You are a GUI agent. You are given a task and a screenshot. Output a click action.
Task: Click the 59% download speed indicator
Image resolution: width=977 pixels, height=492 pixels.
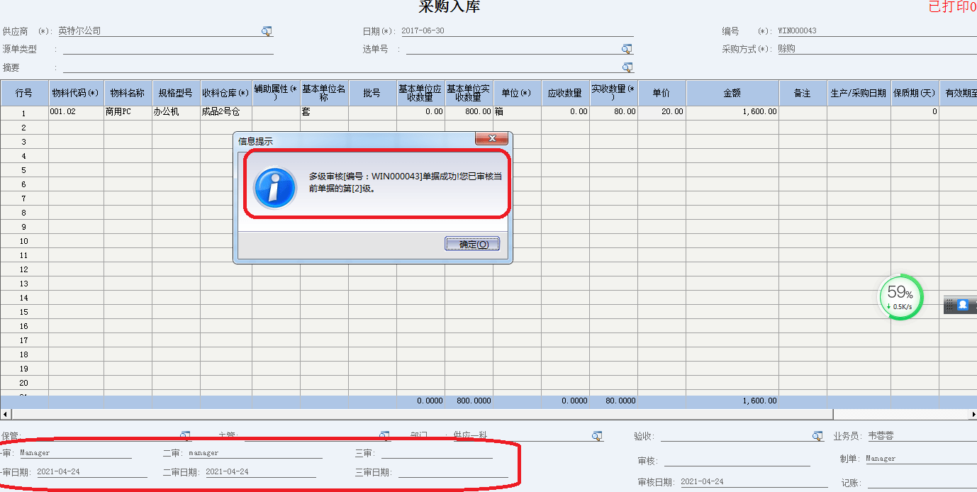click(899, 296)
